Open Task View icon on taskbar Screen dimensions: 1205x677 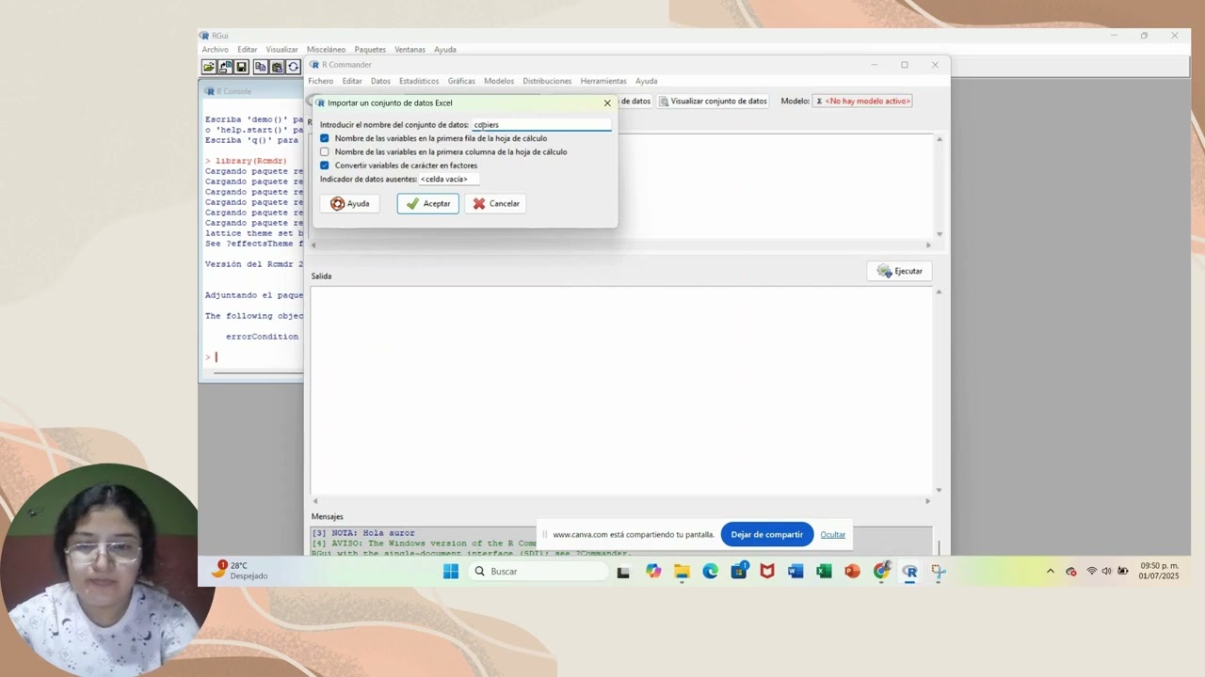point(623,571)
